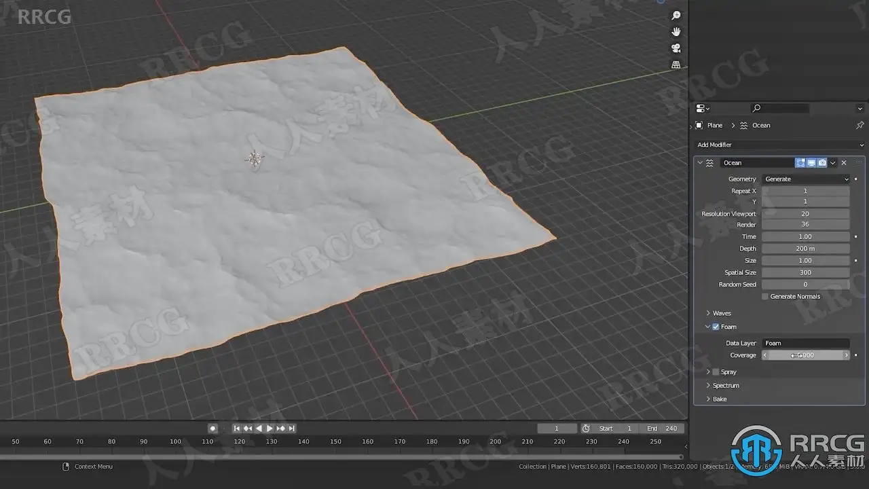Click the Repeat Y value field
The height and width of the screenshot is (489, 869).
pyautogui.click(x=806, y=202)
